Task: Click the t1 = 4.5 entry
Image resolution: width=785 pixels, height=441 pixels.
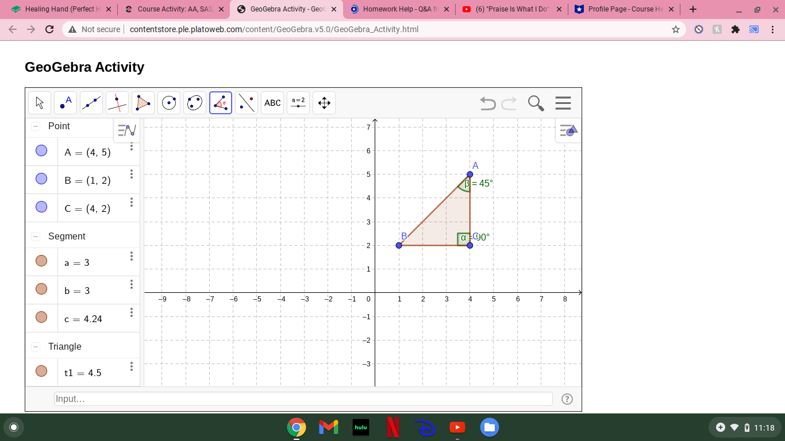Action: coord(83,373)
